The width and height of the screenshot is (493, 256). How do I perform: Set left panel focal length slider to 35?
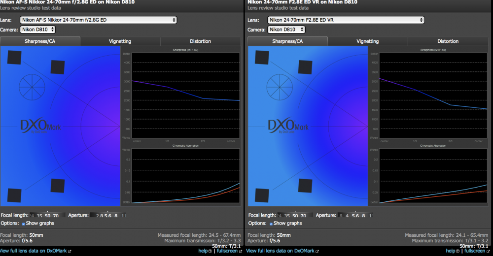[x=39, y=216]
